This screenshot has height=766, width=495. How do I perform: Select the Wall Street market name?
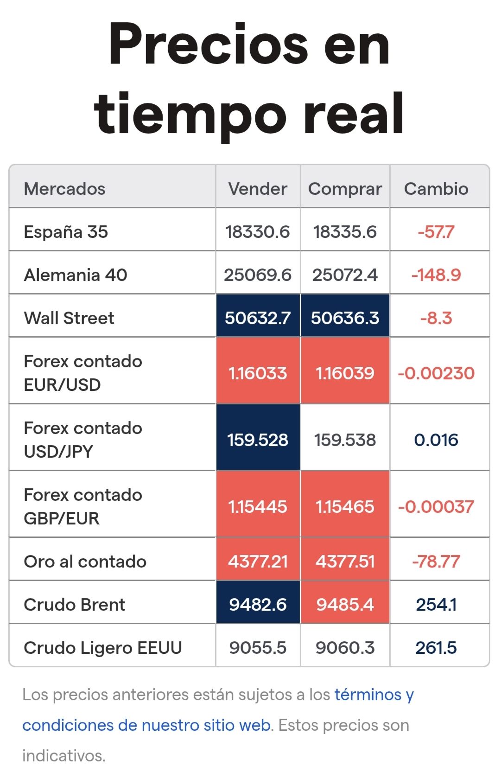tap(69, 318)
